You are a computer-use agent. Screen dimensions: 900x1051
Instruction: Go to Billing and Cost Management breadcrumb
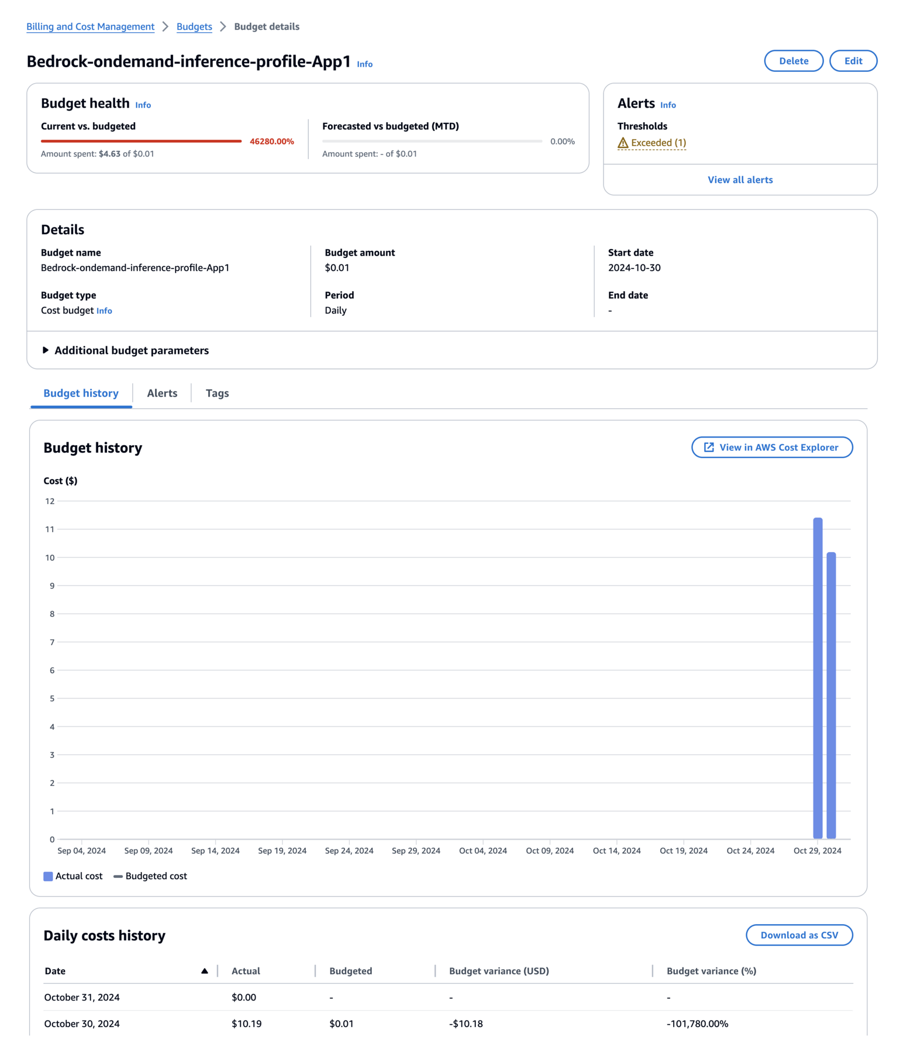91,26
